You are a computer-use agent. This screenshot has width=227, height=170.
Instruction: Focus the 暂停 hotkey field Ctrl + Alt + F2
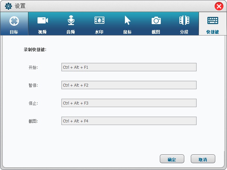[129, 85]
